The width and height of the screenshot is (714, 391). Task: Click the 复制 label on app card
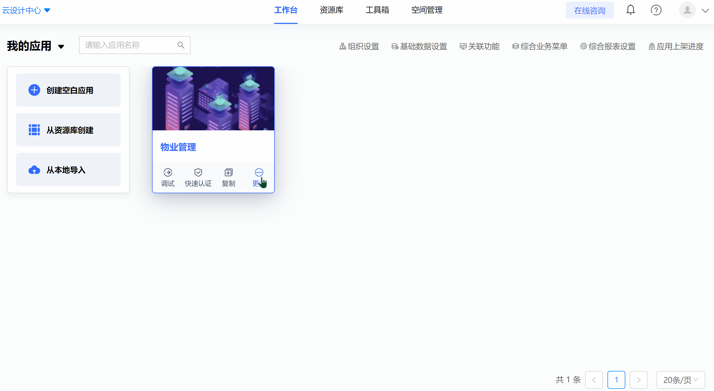coord(228,184)
